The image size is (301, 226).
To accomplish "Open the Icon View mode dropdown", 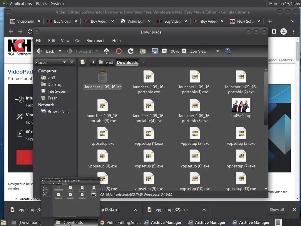I will [204, 51].
